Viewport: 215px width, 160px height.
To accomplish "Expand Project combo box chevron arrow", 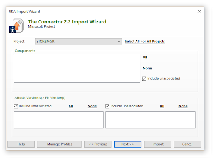I will point(119,41).
